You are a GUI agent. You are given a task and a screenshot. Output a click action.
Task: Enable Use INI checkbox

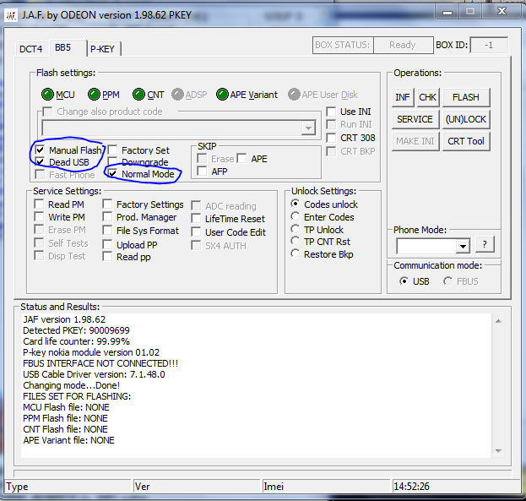pos(331,112)
